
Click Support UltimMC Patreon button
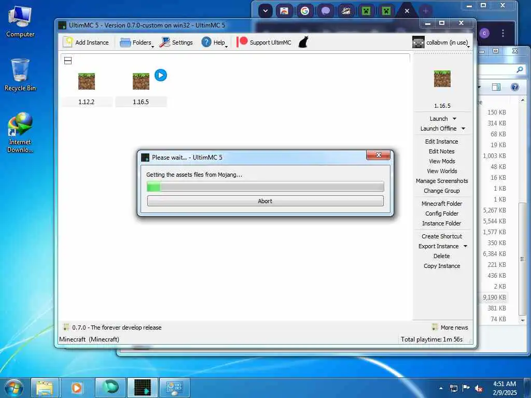click(x=264, y=42)
